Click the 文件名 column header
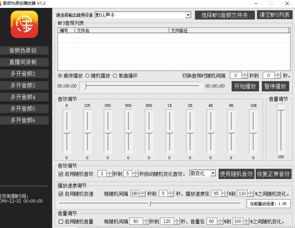This screenshot has height=228, width=295. [x=122, y=30]
